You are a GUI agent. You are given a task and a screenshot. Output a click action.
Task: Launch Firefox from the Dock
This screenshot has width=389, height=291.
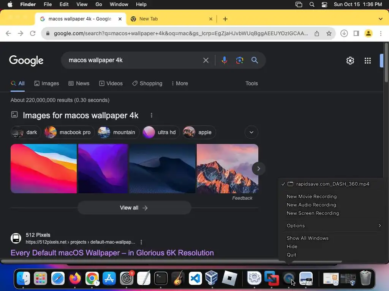click(x=75, y=278)
